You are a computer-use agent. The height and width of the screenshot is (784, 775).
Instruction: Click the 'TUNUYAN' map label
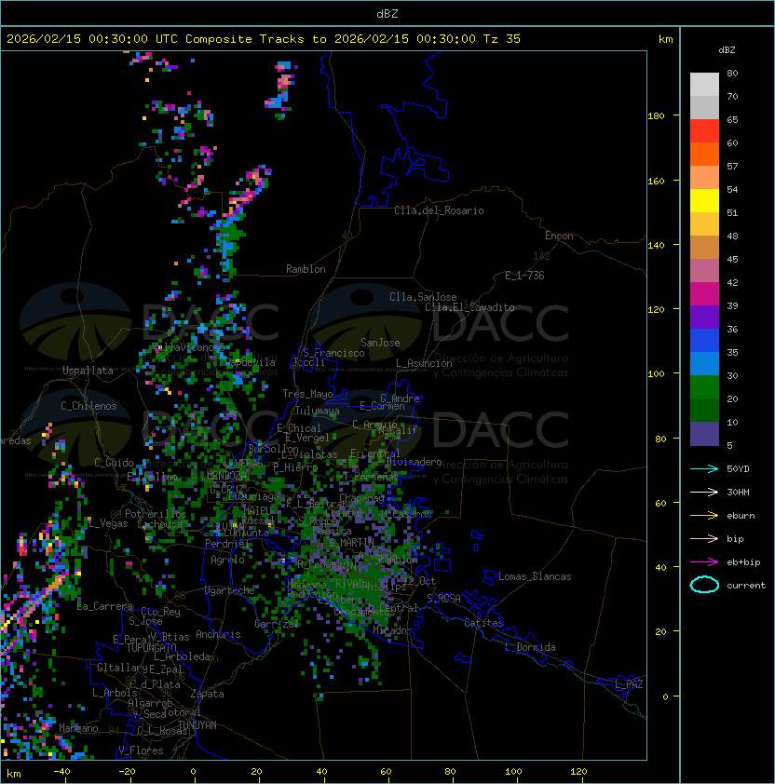(197, 725)
